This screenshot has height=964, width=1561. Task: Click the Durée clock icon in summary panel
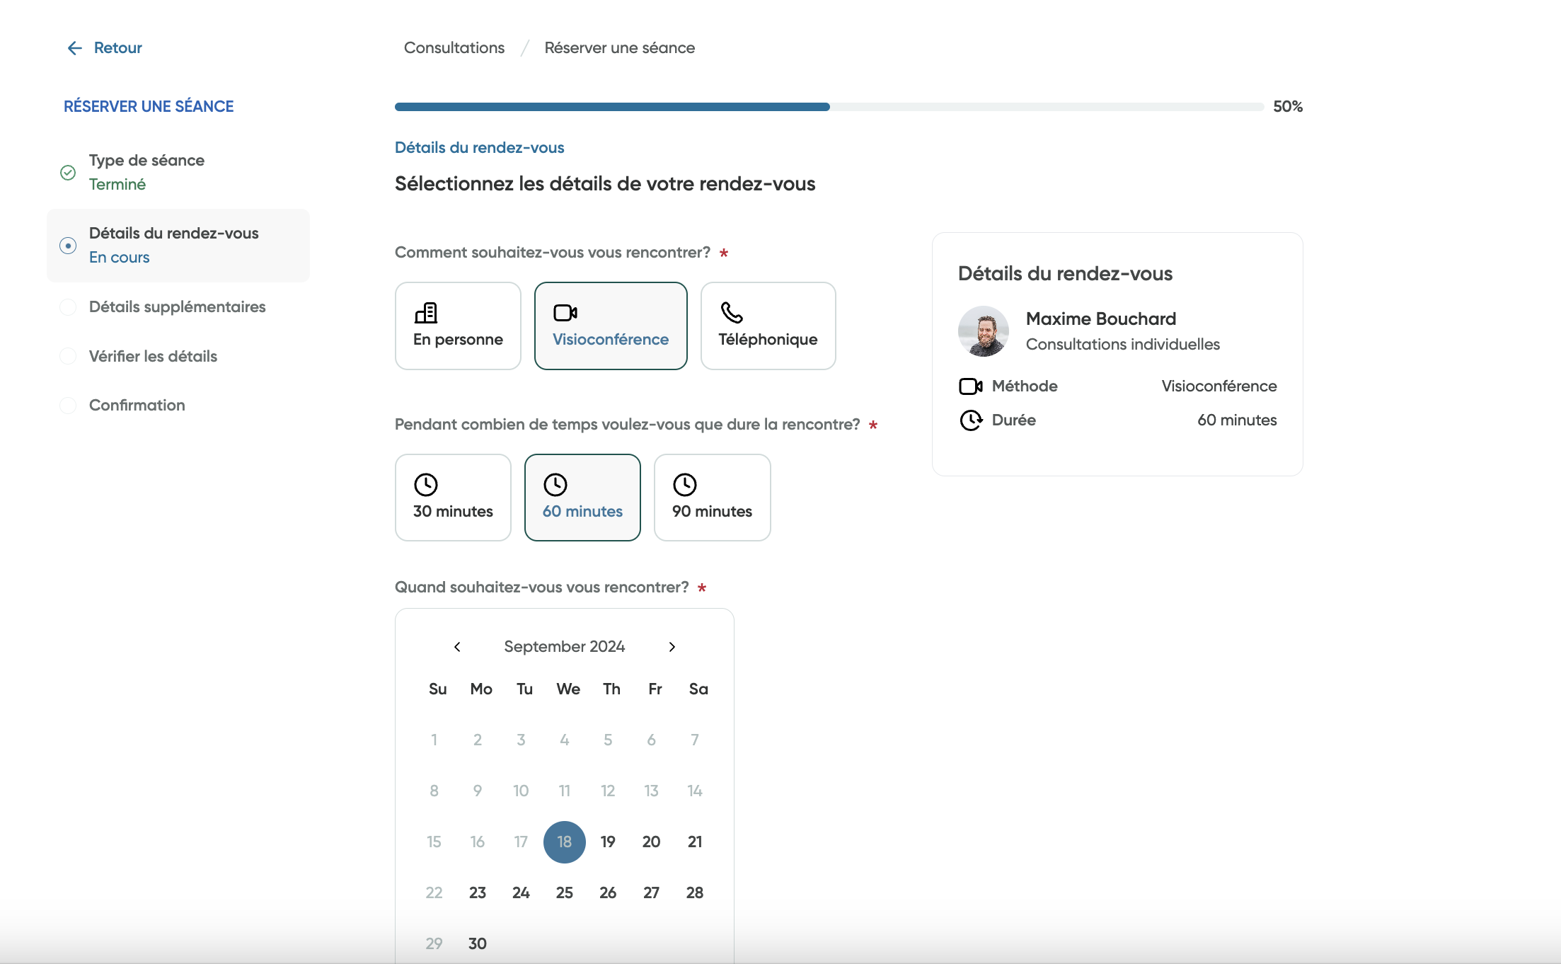tap(970, 420)
